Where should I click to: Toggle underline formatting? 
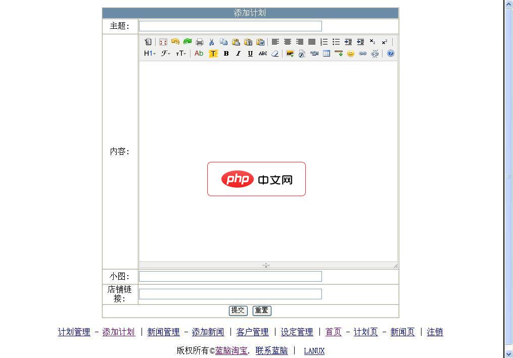[249, 54]
